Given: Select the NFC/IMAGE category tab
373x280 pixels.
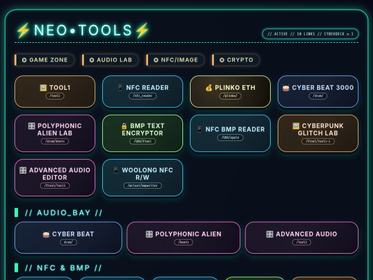Looking at the screenshot, I should [x=175, y=59].
